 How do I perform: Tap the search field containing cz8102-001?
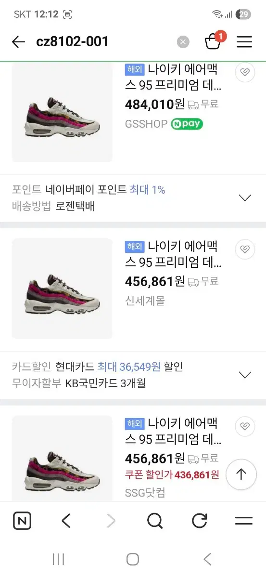tap(103, 42)
